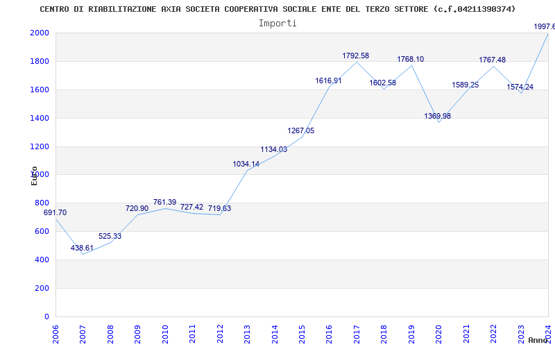Click the 1200 y-axis tick label
The height and width of the screenshot is (347, 555).
click(x=40, y=146)
